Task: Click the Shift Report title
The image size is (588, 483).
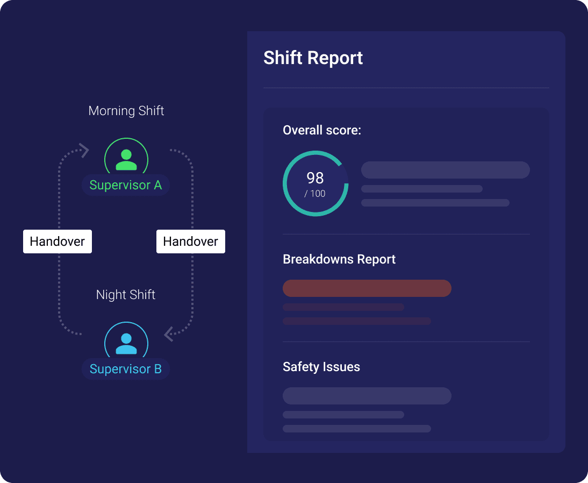Action: (x=313, y=58)
